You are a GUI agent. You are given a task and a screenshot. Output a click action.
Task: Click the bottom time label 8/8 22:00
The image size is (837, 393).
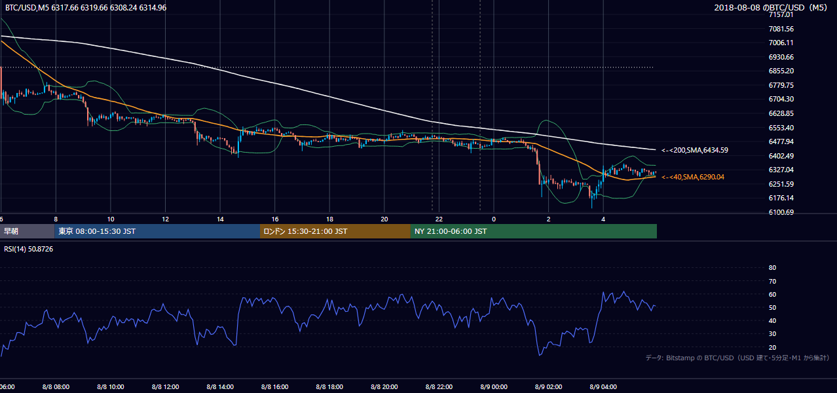click(438, 387)
